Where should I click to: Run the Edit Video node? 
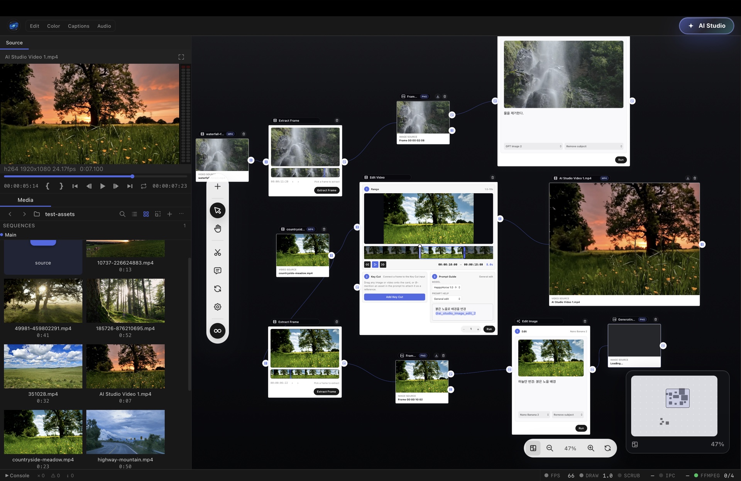click(x=489, y=329)
